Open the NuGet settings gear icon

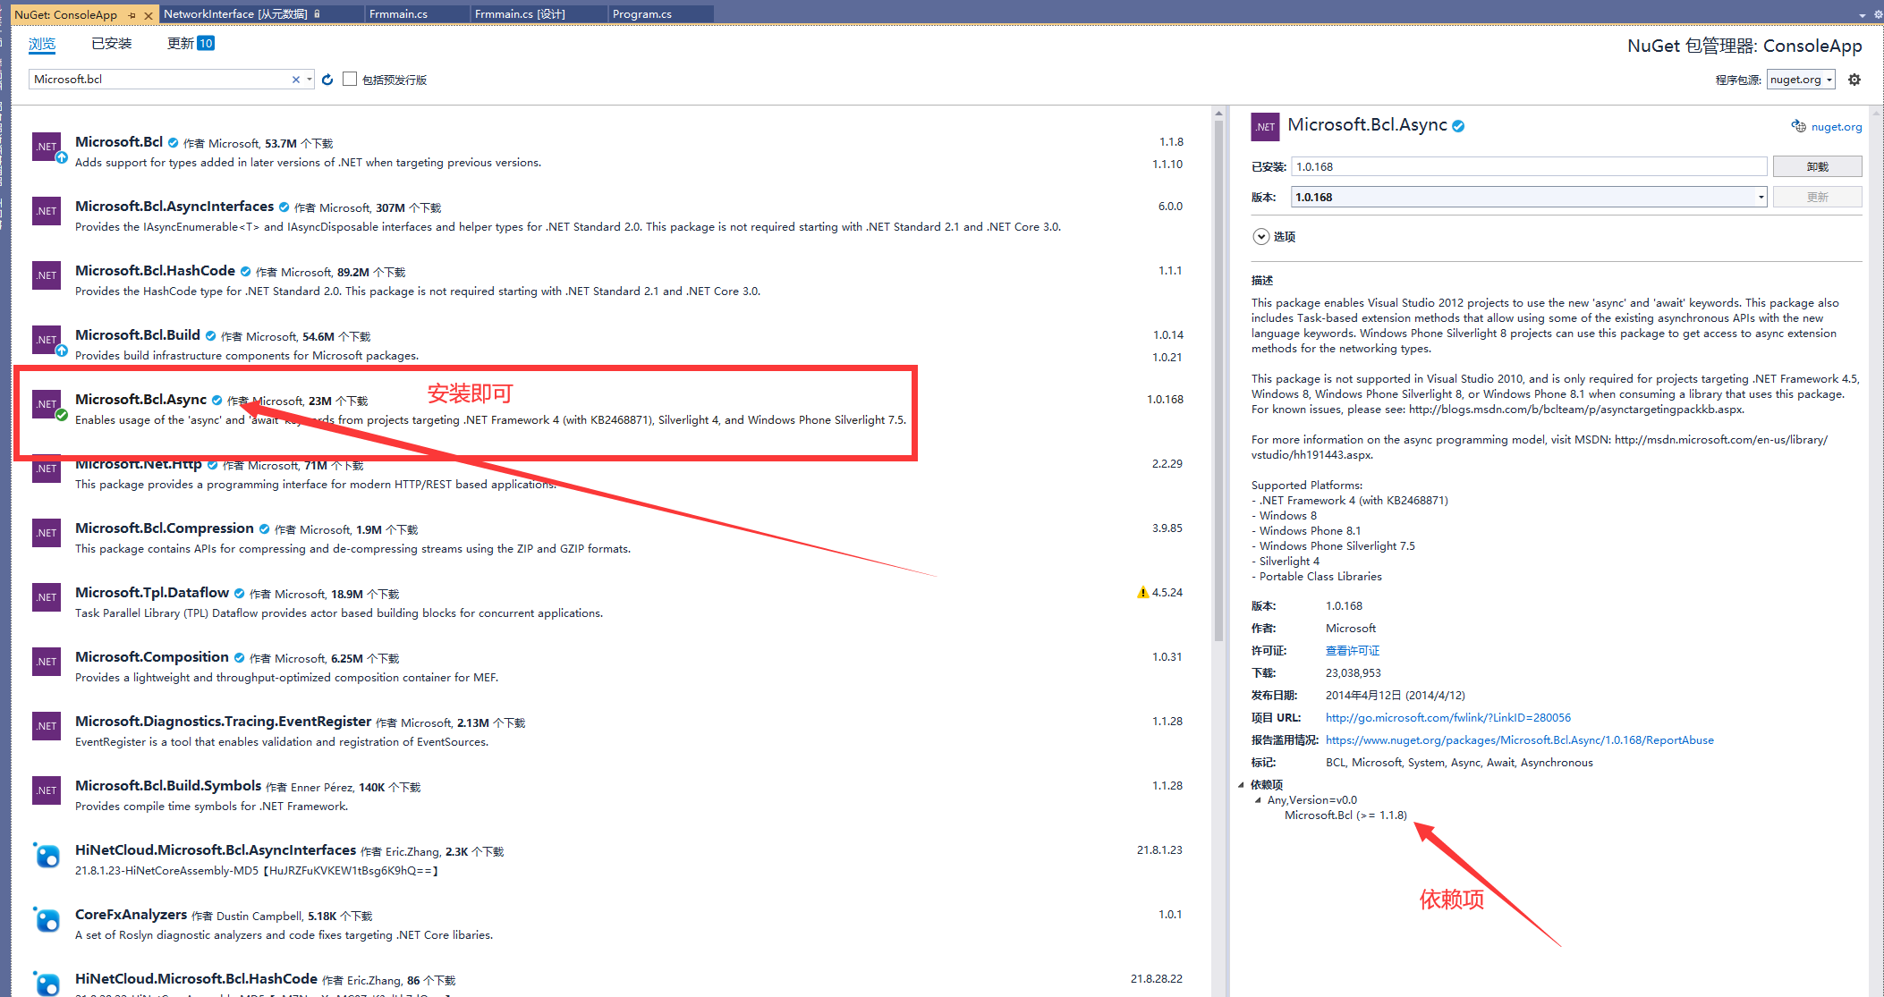pos(1854,79)
